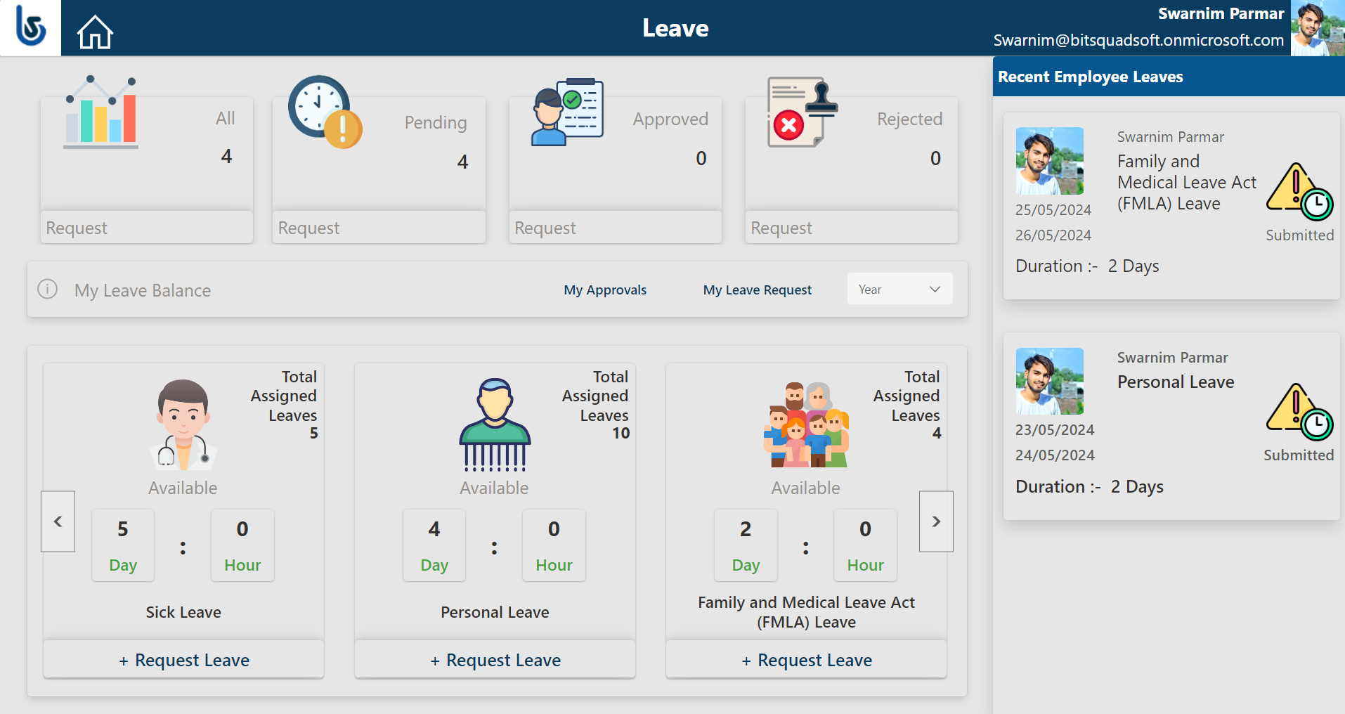Switch to My Approvals tab
This screenshot has width=1345, height=714.
pos(605,290)
